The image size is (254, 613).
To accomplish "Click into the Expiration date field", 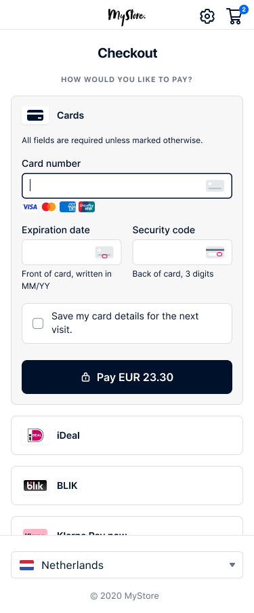I will coord(72,252).
